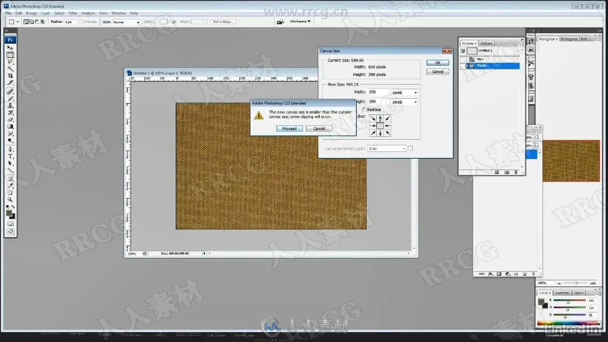608x342 pixels.
Task: Link layers icon in Layers panel
Action: tap(481, 274)
